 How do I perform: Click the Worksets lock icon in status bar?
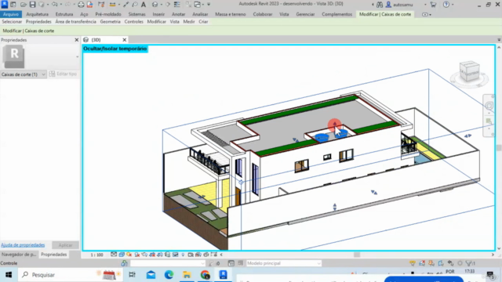pyautogui.click(x=124, y=263)
